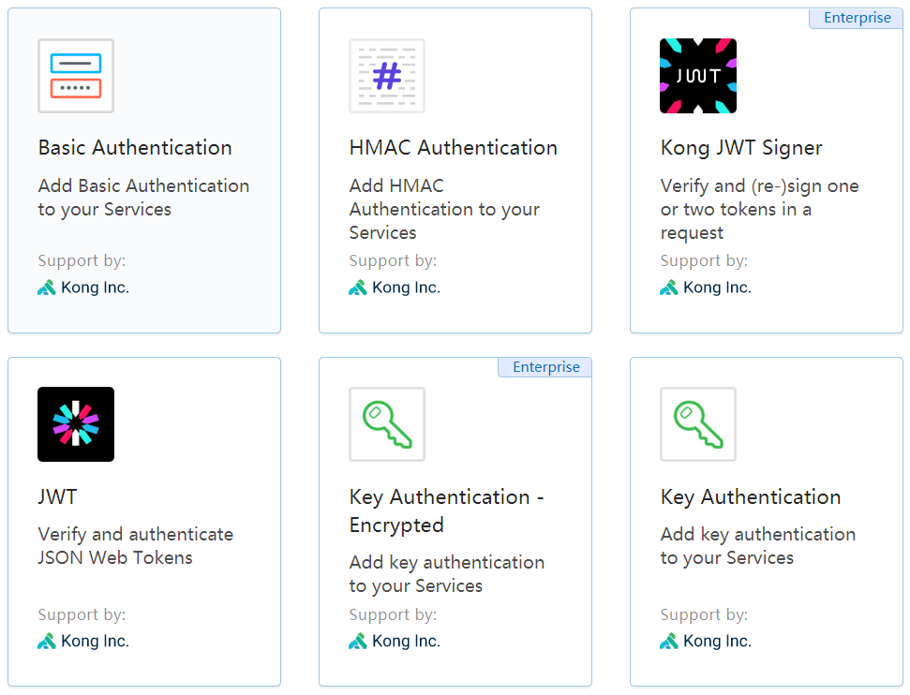Click Kong Inc. logo under HMAC Authentication

tap(358, 288)
